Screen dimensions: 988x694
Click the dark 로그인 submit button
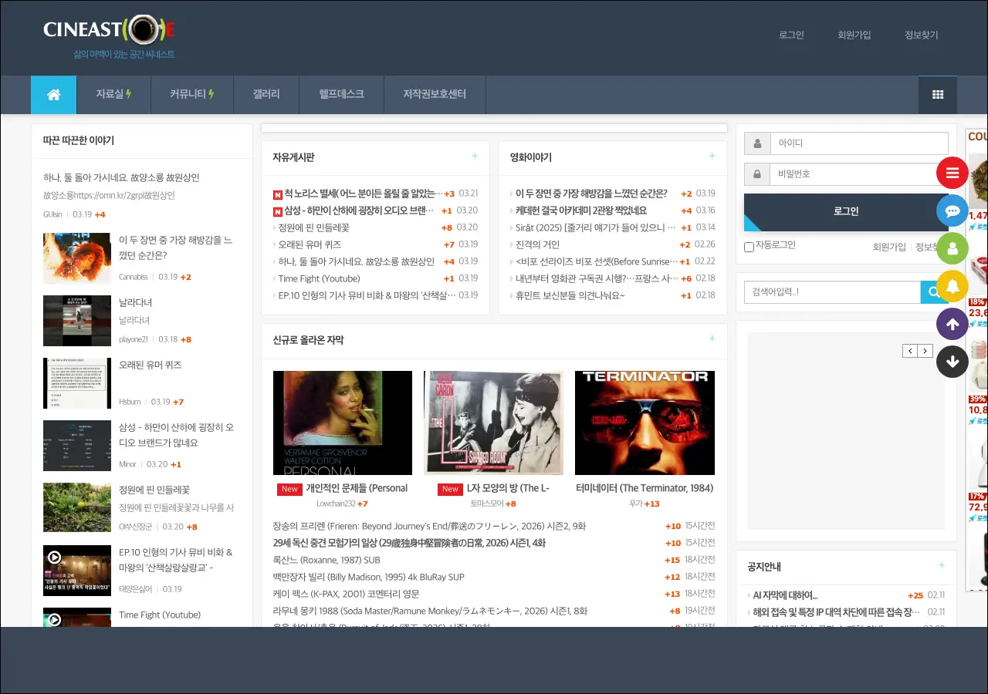[845, 211]
